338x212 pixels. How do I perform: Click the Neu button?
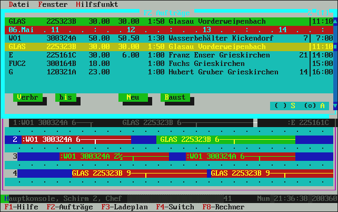[x=133, y=98]
